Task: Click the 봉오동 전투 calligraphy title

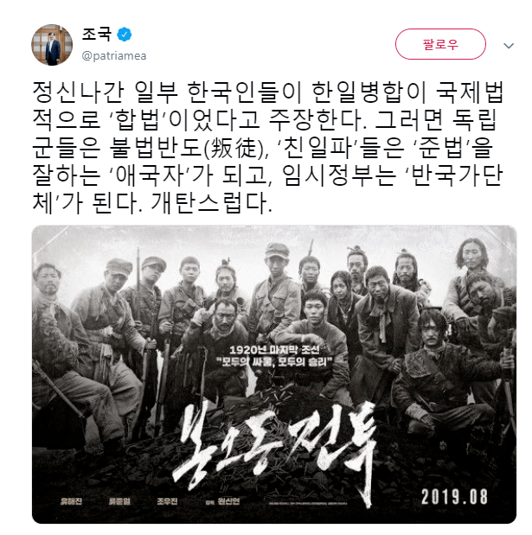Action: [275, 449]
